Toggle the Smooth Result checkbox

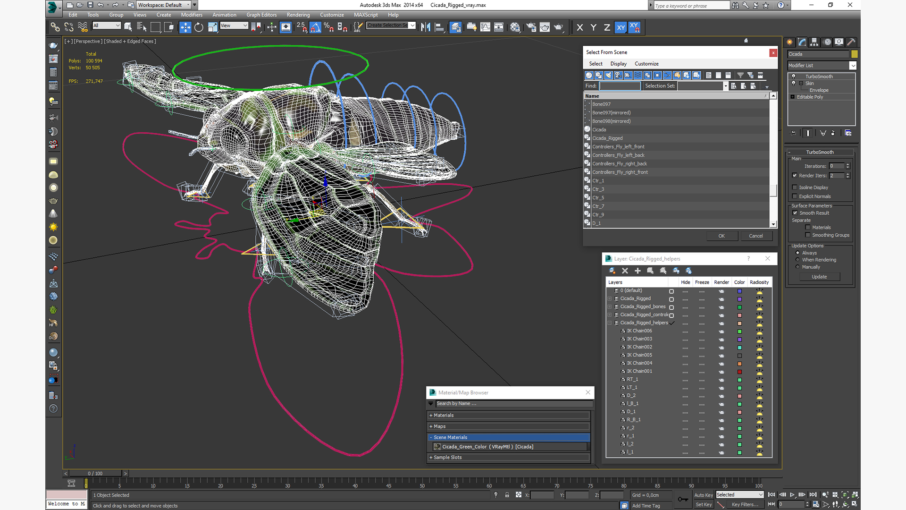[795, 213]
